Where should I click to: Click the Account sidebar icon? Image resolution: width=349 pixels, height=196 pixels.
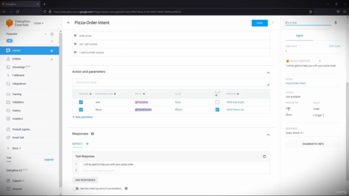[x=8, y=189]
